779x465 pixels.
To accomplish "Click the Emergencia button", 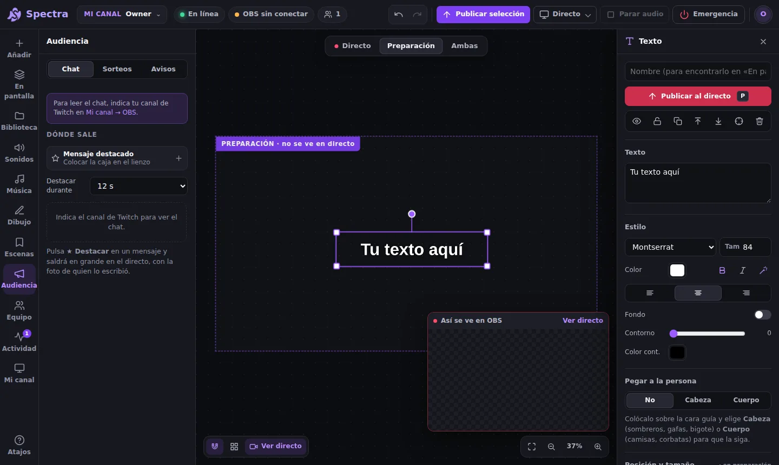I will [709, 15].
